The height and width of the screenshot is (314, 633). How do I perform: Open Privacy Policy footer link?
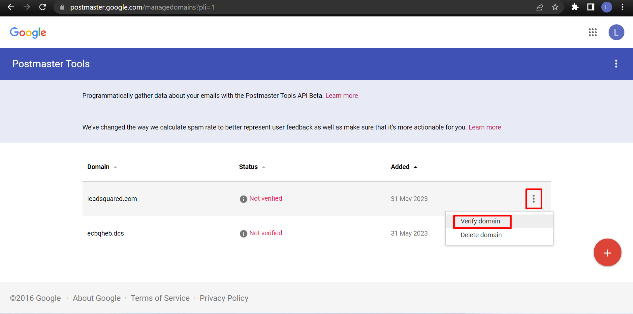pyautogui.click(x=224, y=298)
